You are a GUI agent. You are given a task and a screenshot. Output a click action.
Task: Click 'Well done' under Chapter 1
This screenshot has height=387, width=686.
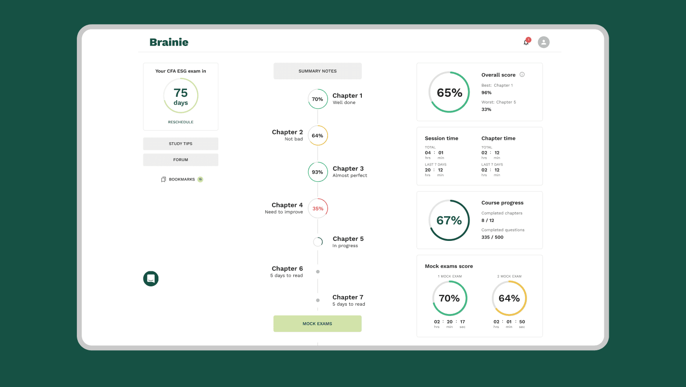pyautogui.click(x=344, y=103)
